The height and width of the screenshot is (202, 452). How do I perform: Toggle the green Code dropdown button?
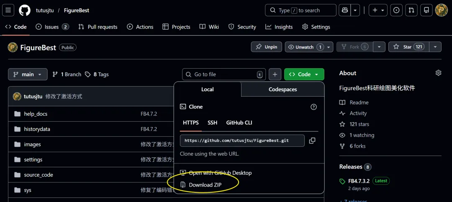coord(304,74)
